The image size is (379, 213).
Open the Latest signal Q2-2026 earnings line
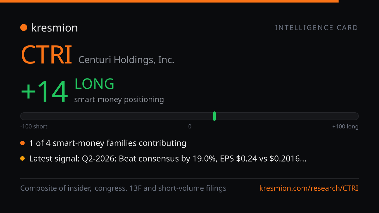coord(168,159)
